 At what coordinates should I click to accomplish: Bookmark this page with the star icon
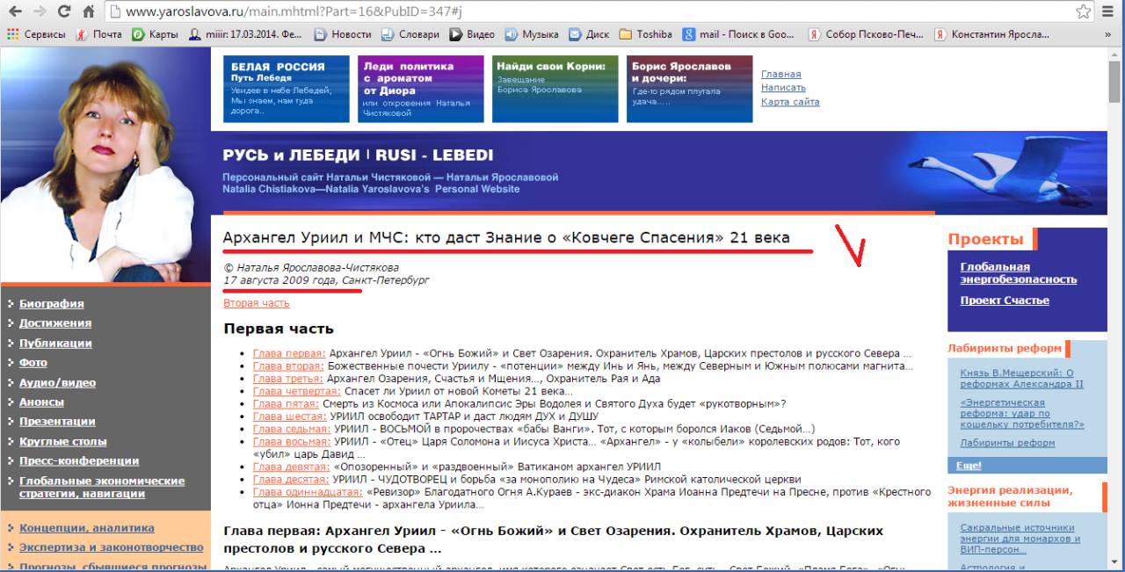(x=1084, y=12)
